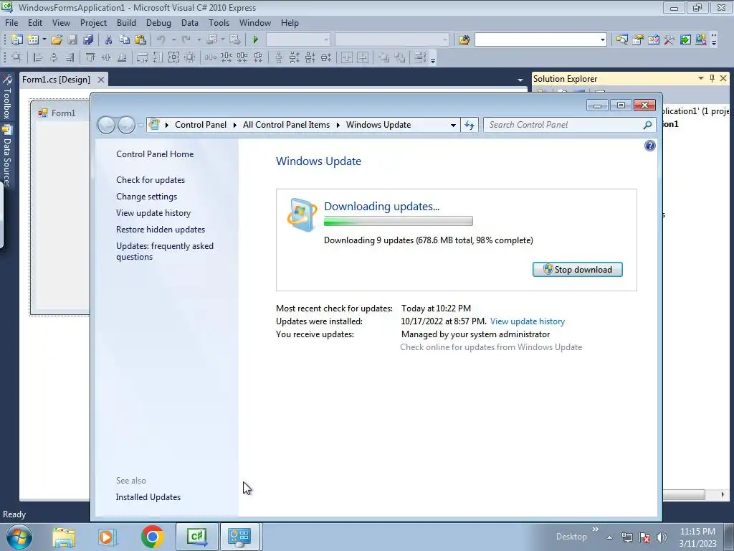The image size is (734, 551).
Task: Click the Redo arrow icon
Action: pos(186,40)
